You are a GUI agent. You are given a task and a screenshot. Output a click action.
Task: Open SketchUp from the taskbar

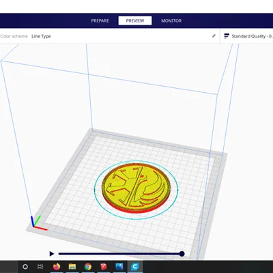[104, 266]
